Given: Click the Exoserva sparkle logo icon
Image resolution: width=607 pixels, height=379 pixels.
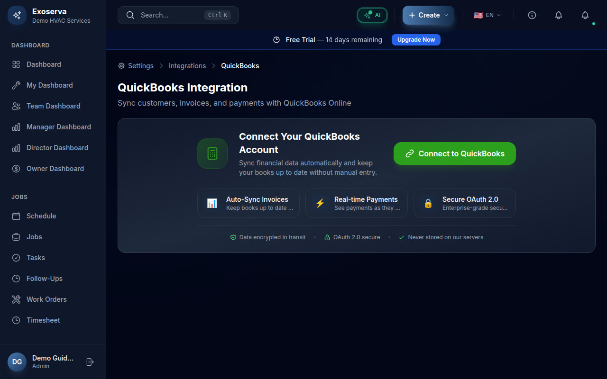Looking at the screenshot, I should coord(17,15).
